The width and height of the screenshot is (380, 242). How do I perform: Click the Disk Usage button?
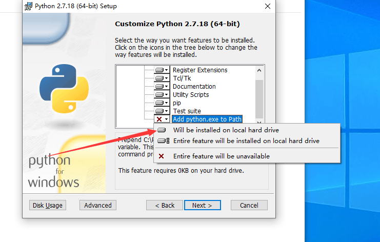[48, 205]
